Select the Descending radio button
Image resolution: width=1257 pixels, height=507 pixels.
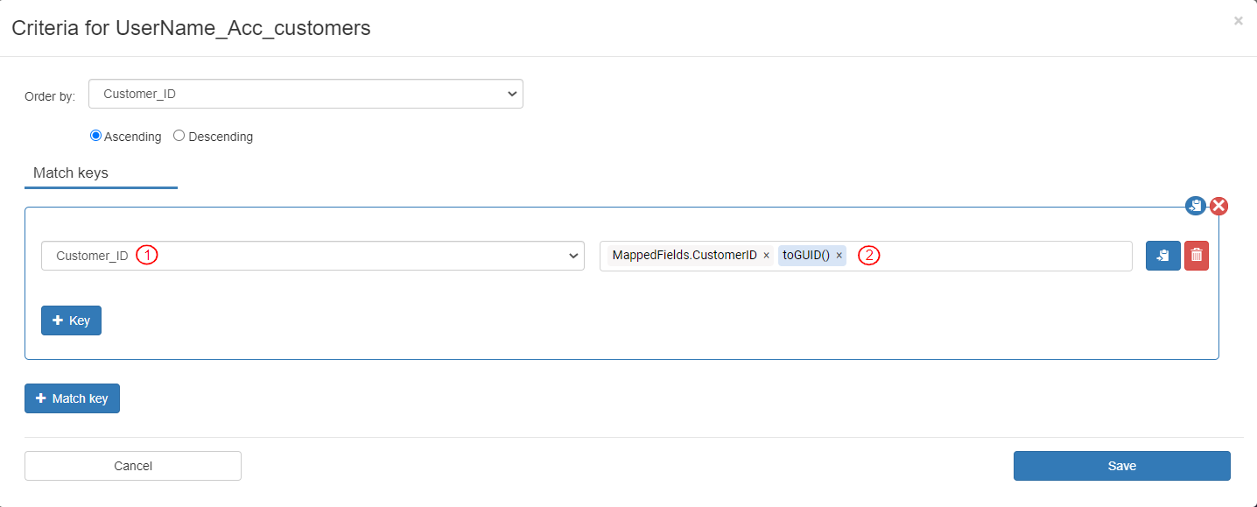[179, 136]
